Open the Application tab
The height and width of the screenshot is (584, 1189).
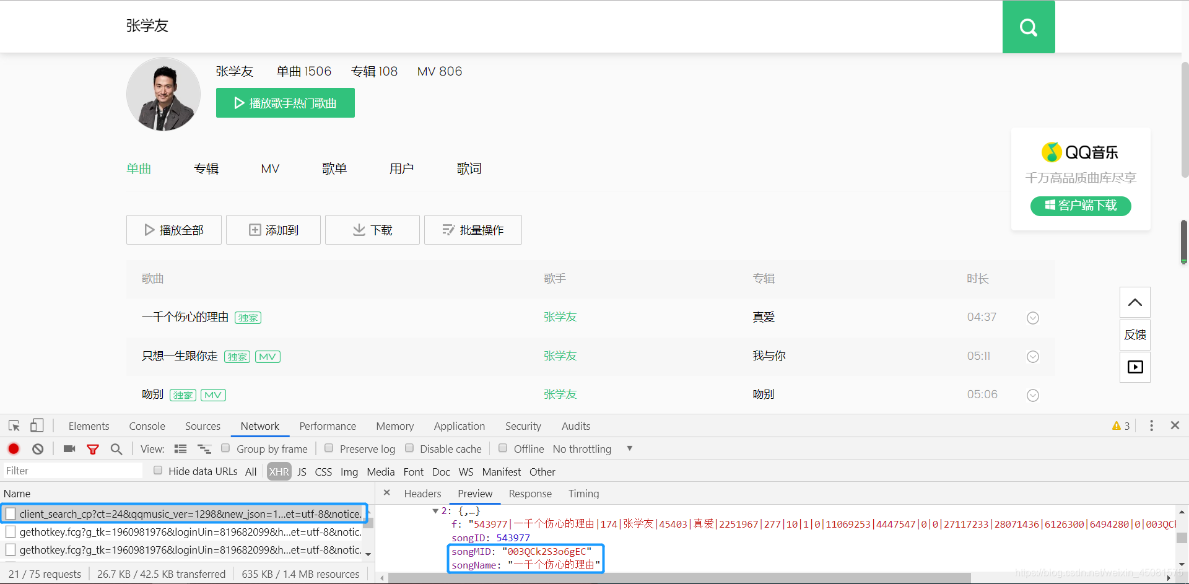point(459,426)
